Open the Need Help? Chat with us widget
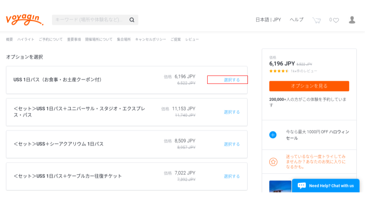365x205 pixels. (326, 186)
